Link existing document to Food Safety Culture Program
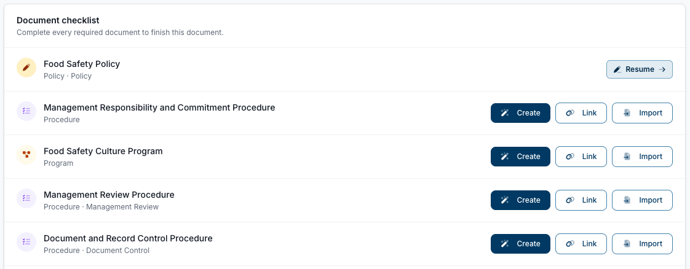The image size is (690, 269). tap(581, 157)
